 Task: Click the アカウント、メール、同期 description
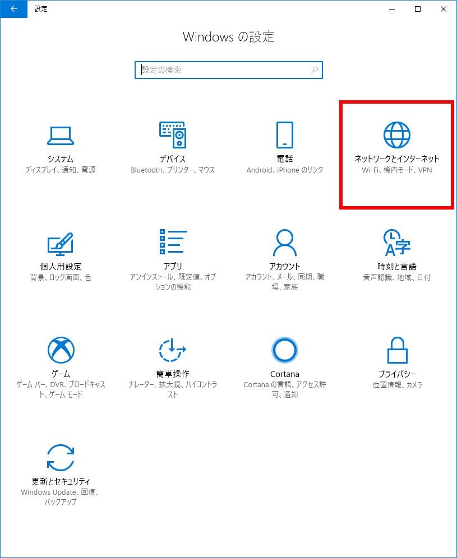(285, 282)
